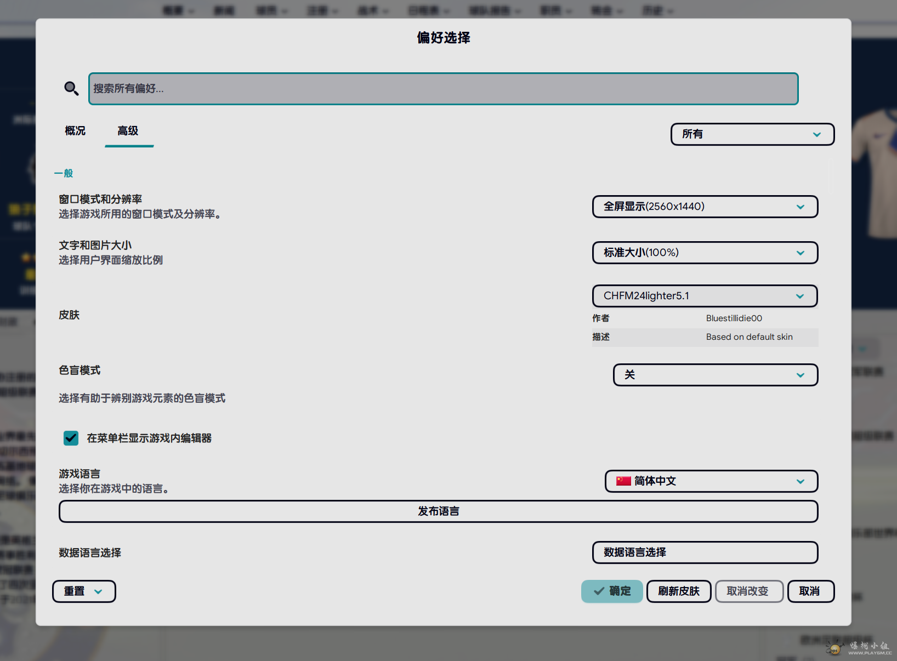
Task: Click the checkmark icon on 确定 button
Action: point(599,591)
